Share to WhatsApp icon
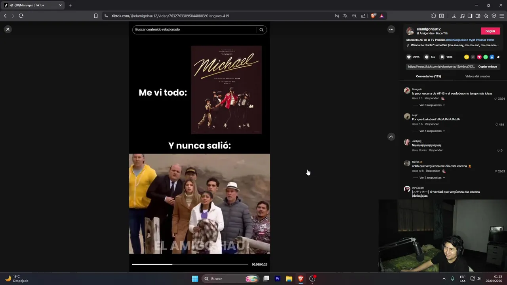 point(486,57)
